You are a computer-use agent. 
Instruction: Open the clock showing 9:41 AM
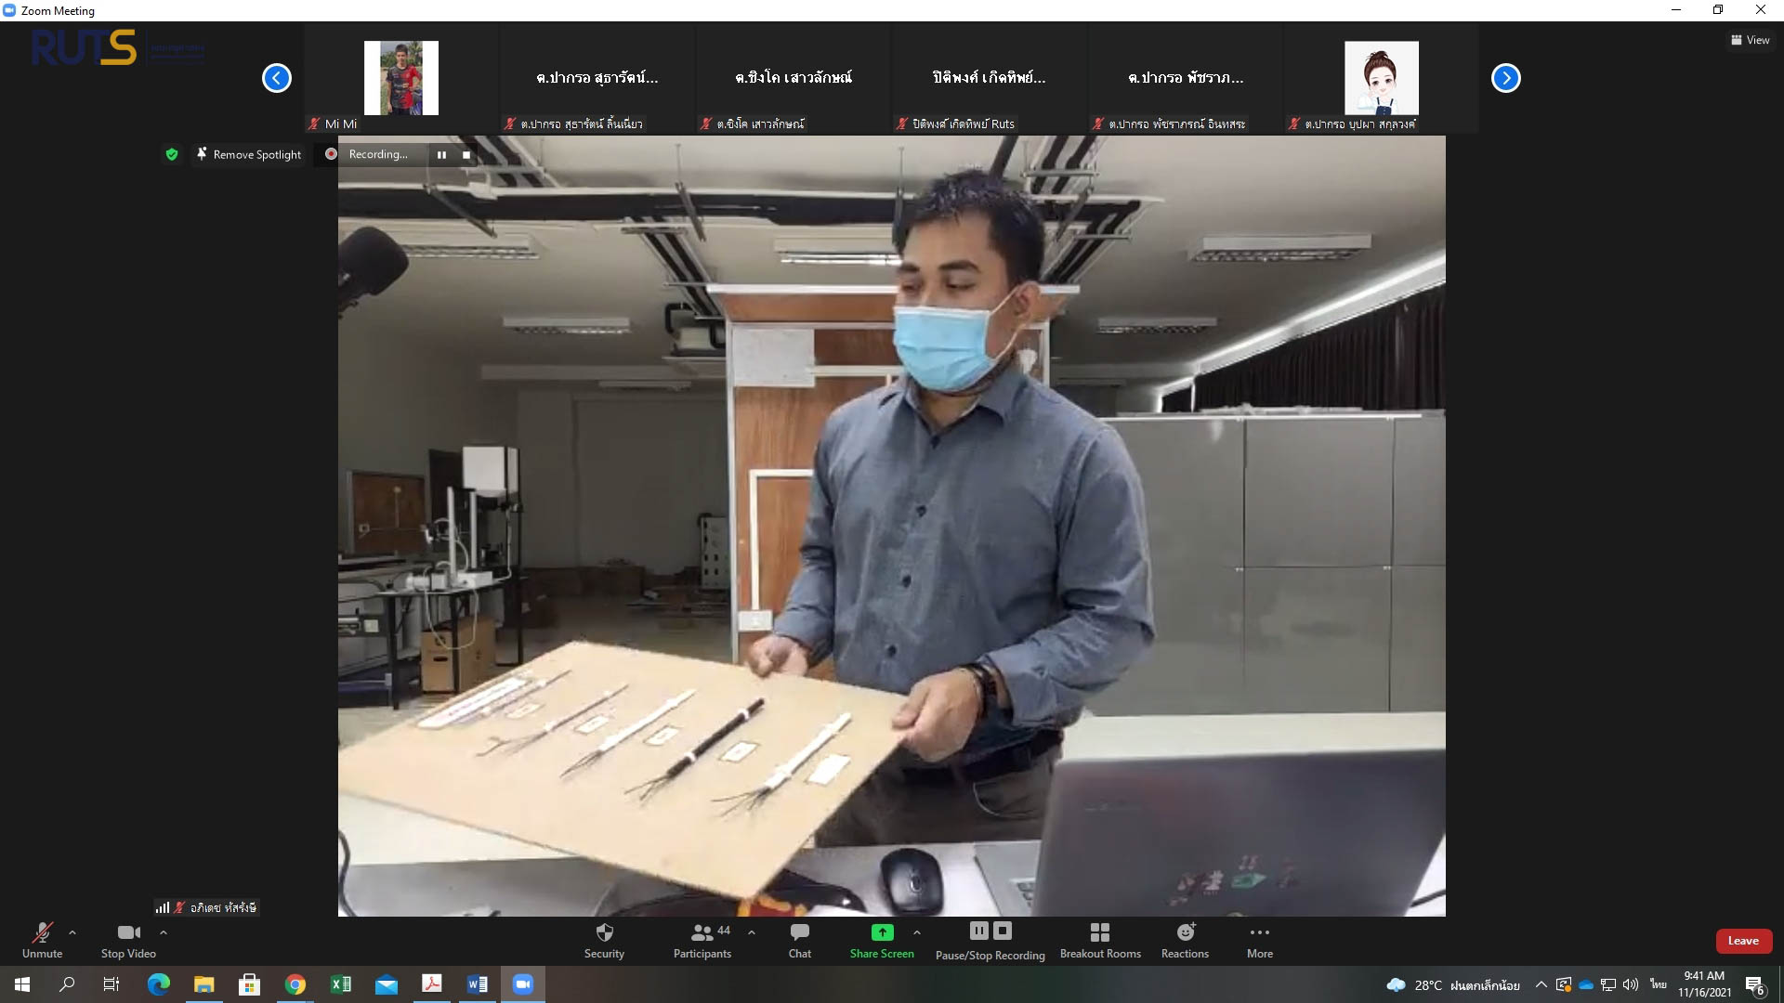tap(1704, 984)
